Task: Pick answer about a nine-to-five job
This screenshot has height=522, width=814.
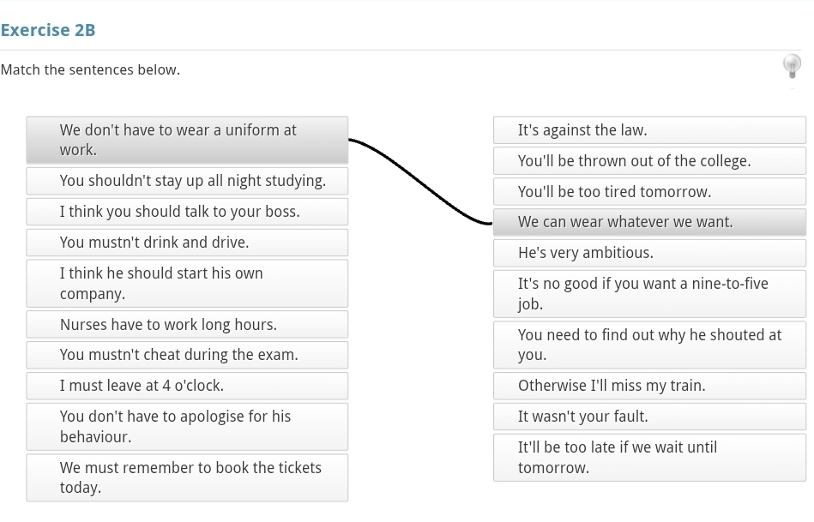Action: [x=649, y=294]
